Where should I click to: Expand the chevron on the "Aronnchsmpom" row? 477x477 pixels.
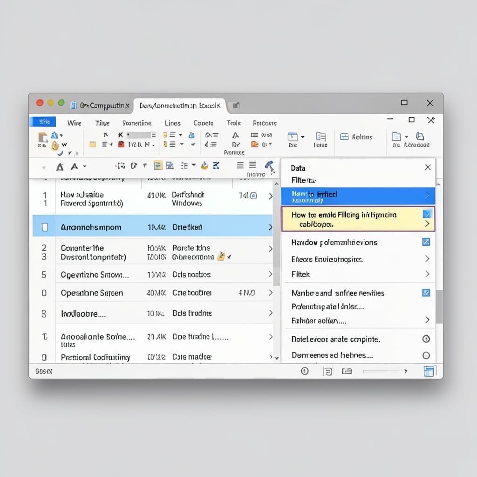pos(271,227)
